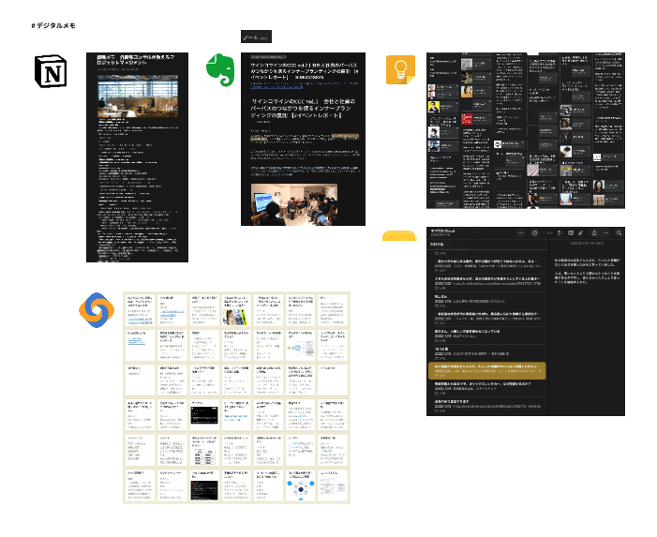Click the dark ノート label above Evernote
This screenshot has width=657, height=537.
256,37
